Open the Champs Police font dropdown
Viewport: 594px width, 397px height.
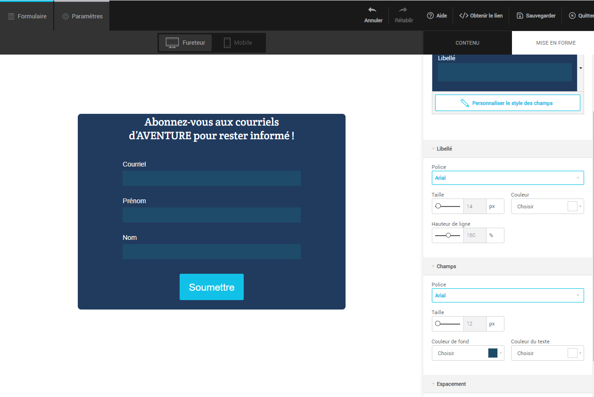[x=507, y=295]
